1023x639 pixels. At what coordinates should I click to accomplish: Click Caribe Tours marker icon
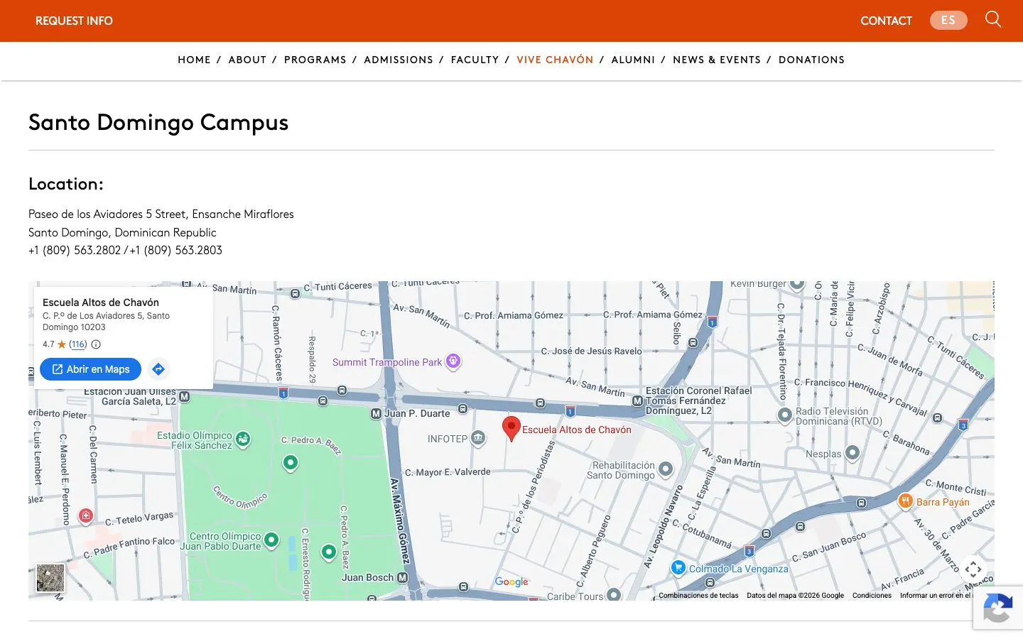pyautogui.click(x=614, y=594)
